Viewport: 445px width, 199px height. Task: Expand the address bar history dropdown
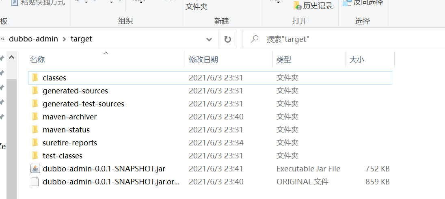209,39
